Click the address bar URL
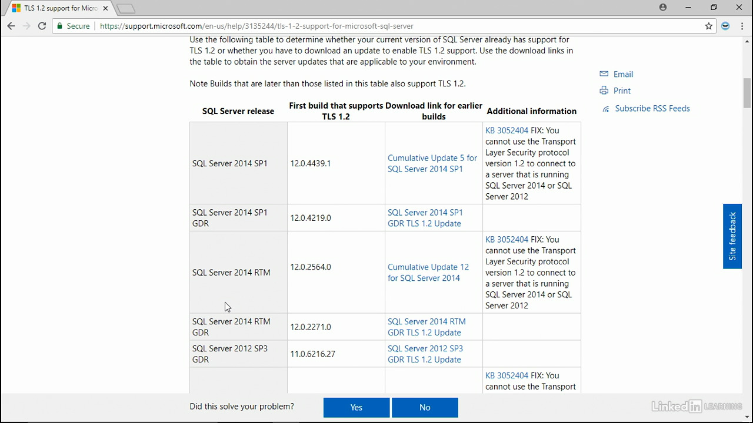 (x=256, y=26)
